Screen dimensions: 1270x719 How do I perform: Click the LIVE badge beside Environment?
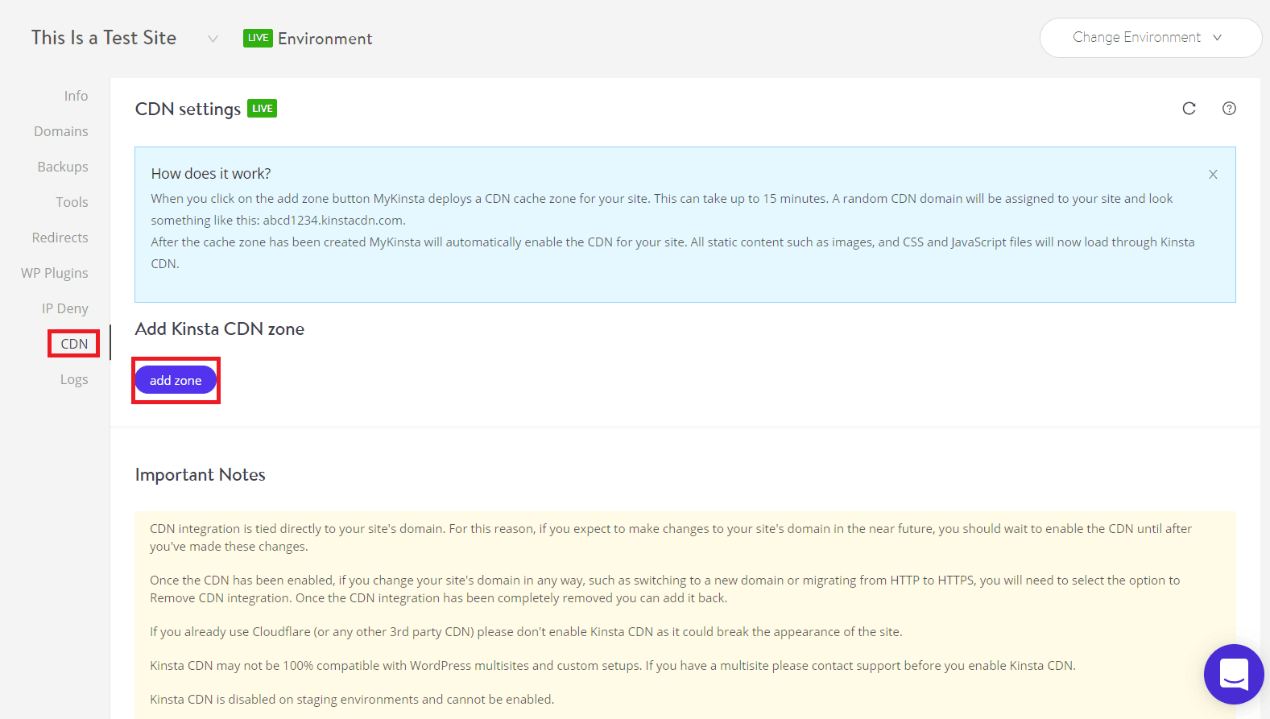pyautogui.click(x=259, y=38)
